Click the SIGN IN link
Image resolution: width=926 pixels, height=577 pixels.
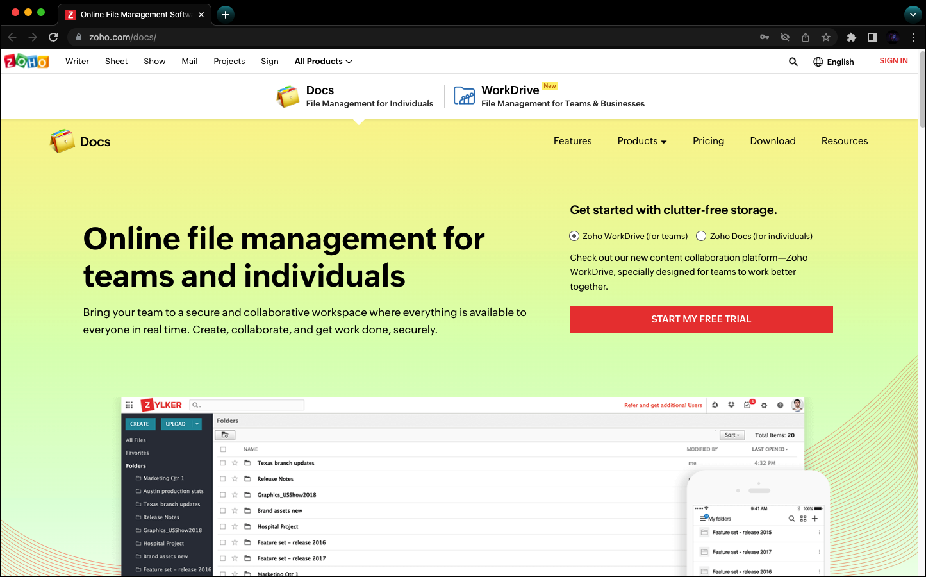pos(893,61)
